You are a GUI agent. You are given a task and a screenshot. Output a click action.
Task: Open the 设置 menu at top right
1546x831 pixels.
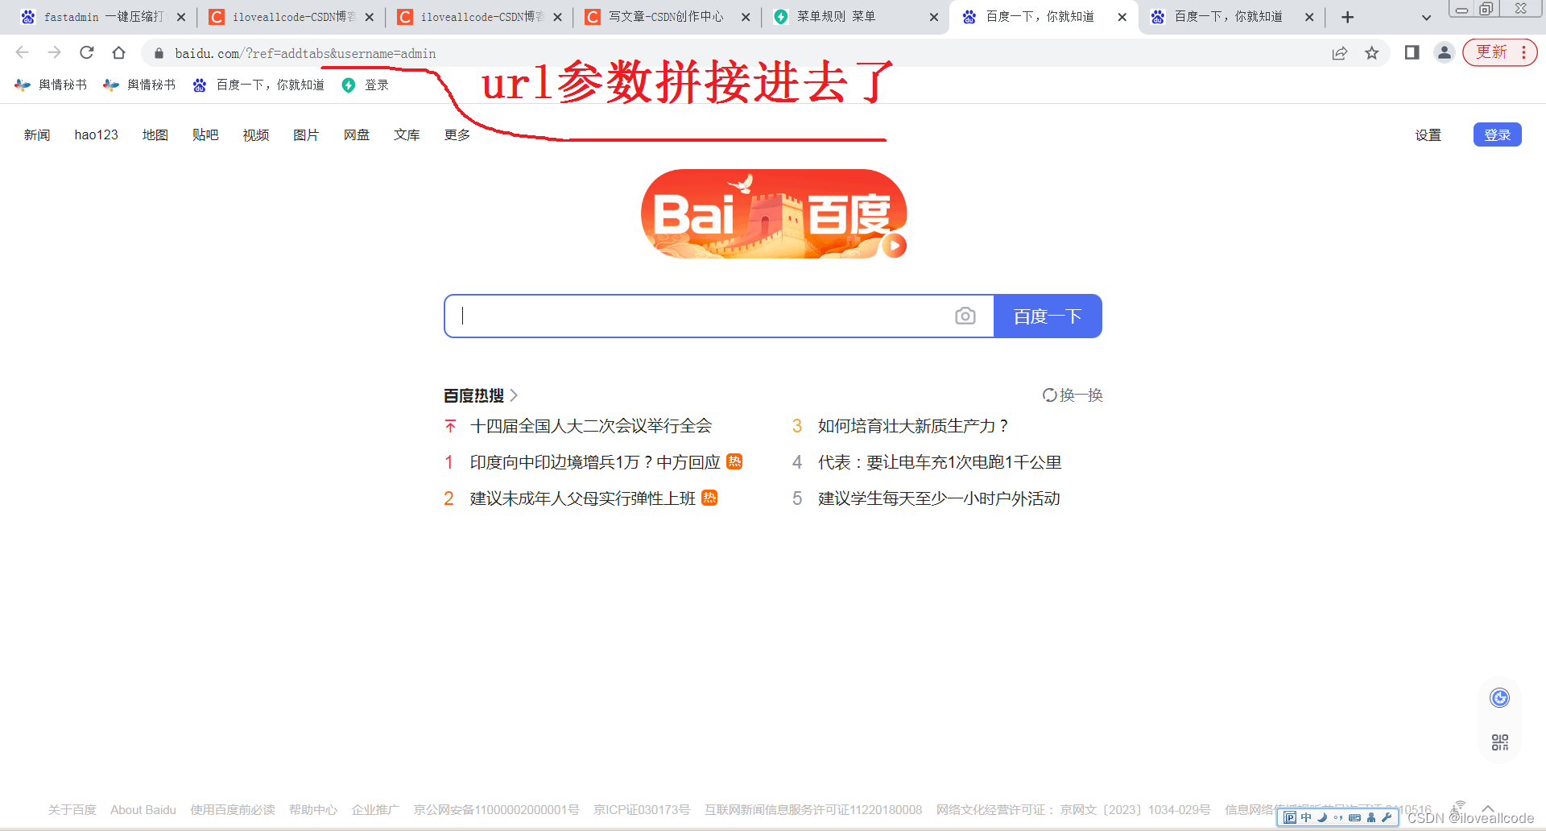tap(1428, 134)
